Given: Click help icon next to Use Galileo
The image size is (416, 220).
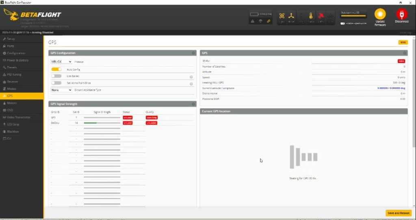Looking at the screenshot, I should (191, 77).
